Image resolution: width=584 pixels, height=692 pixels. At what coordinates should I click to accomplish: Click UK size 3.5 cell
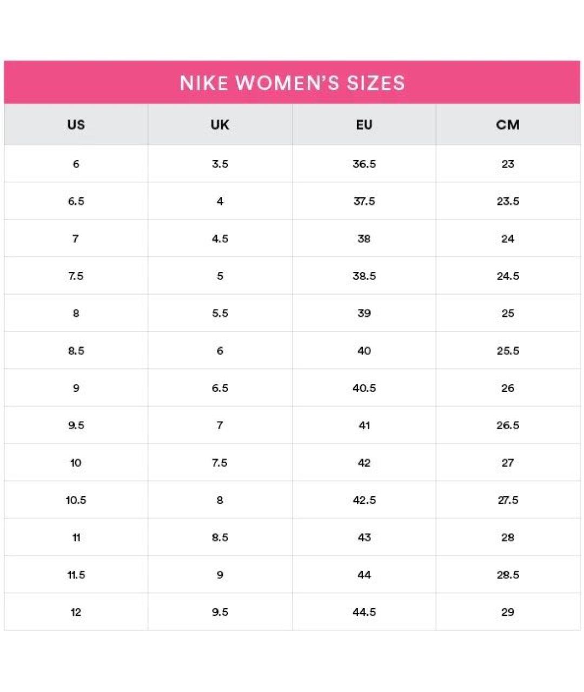click(x=220, y=164)
